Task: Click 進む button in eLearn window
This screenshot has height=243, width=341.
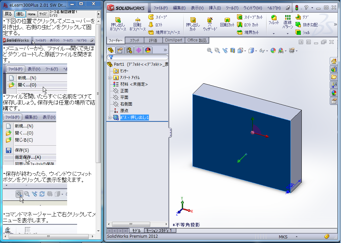Action: 20,14
